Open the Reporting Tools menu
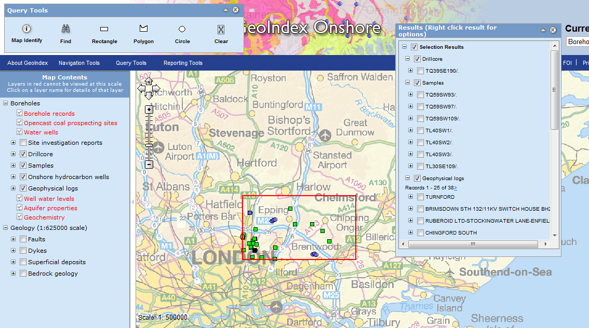 pyautogui.click(x=183, y=63)
